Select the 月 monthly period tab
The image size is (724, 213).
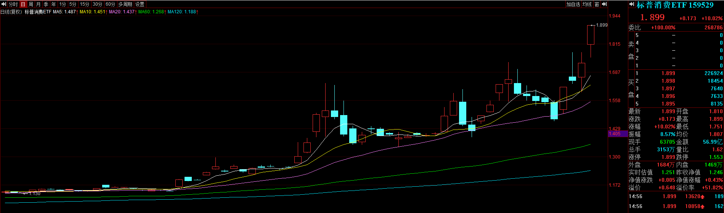pos(38,4)
